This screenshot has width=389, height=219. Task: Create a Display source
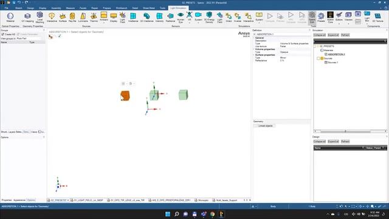coord(114,18)
